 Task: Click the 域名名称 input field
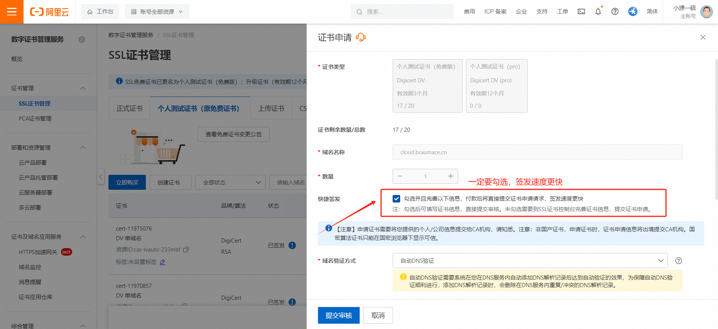pos(537,152)
